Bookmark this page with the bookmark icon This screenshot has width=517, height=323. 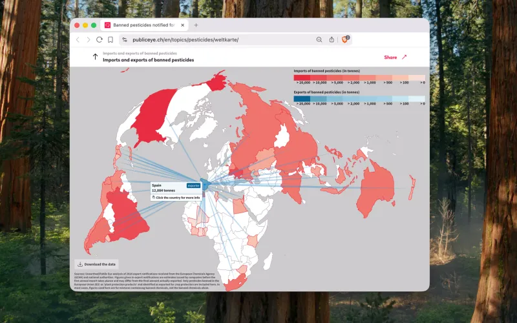click(x=111, y=39)
